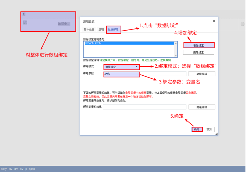Click the 删除绑定 button

tap(199, 52)
